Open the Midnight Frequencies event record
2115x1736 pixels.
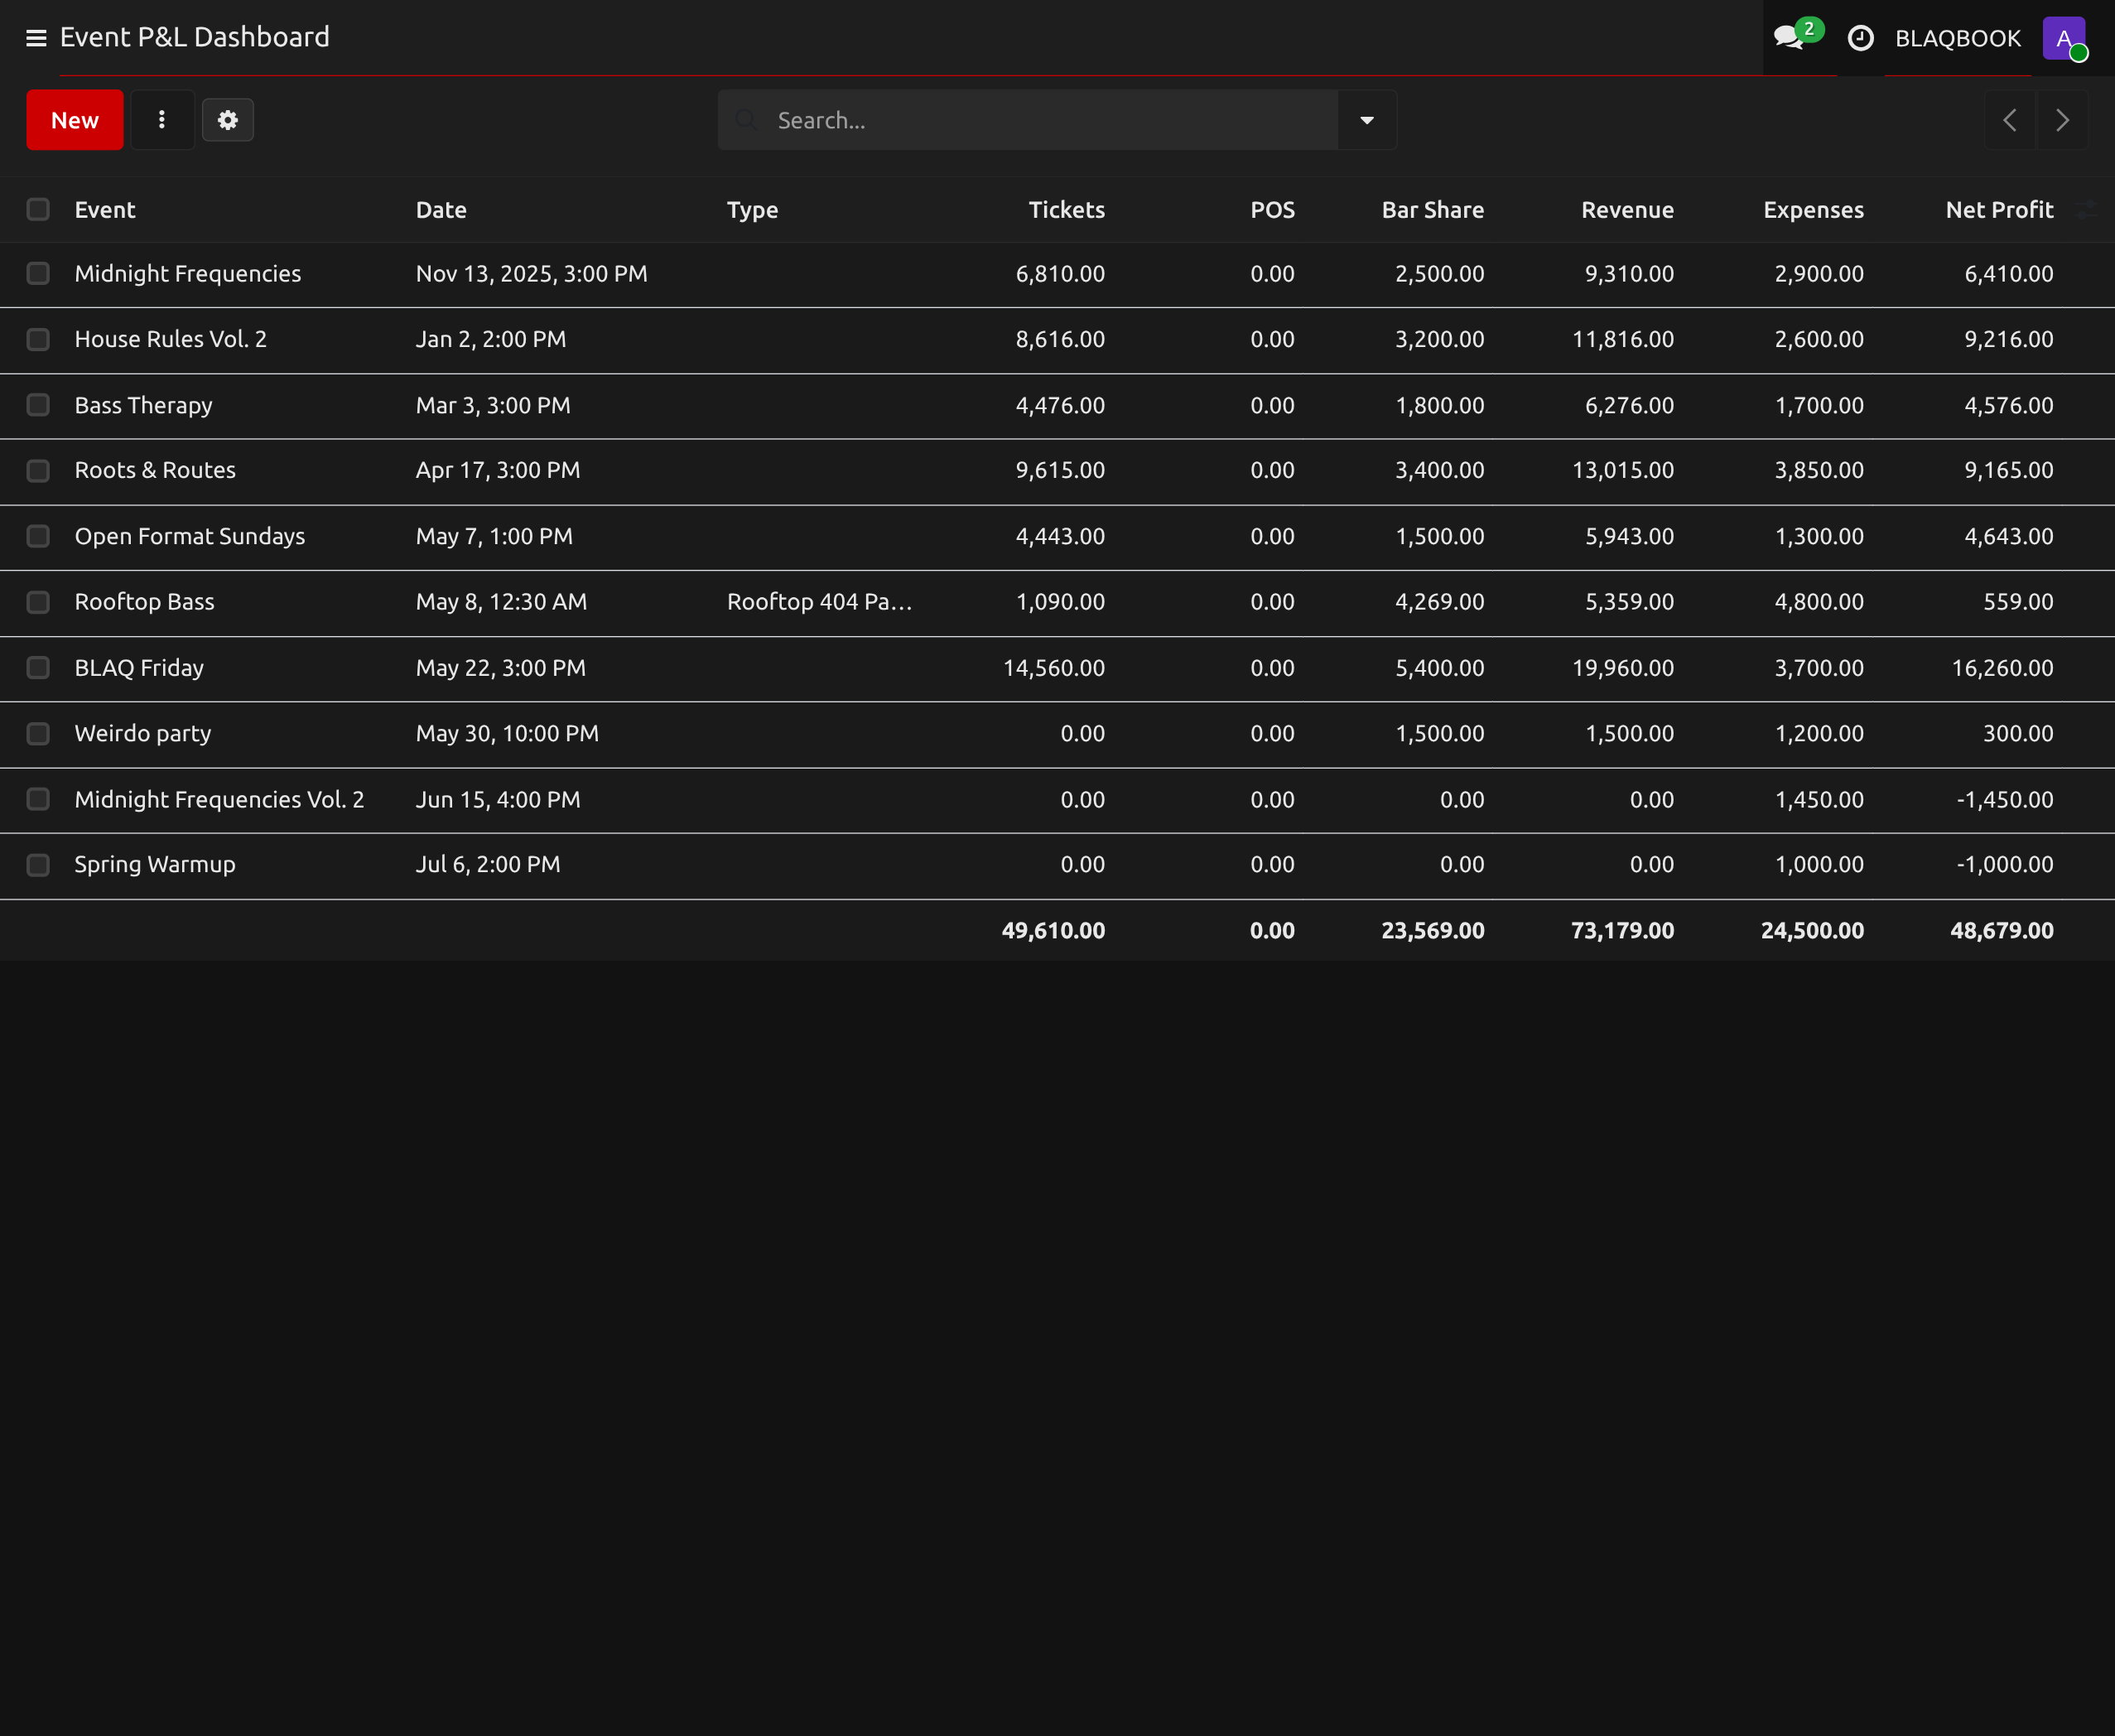pyautogui.click(x=188, y=274)
